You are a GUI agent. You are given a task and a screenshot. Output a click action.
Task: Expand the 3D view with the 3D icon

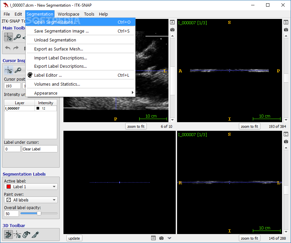153,238
